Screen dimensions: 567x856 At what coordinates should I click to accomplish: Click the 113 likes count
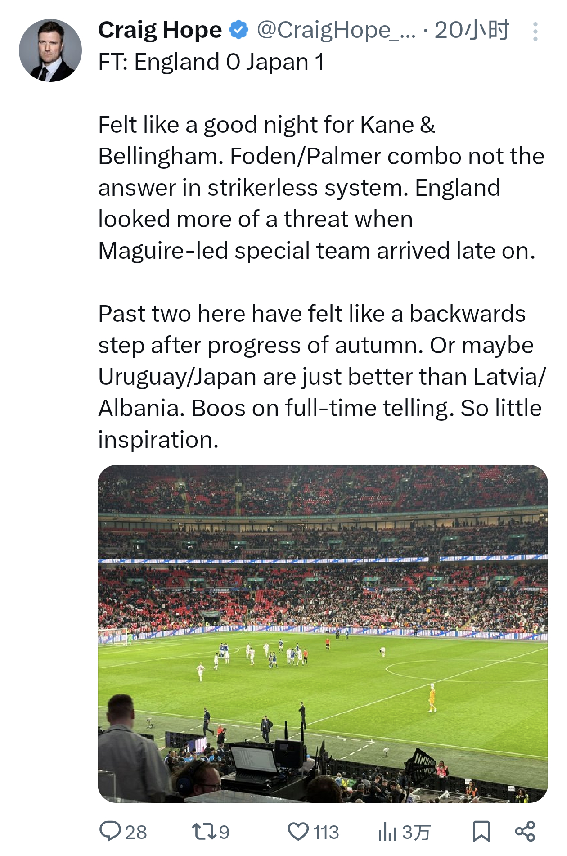click(326, 832)
